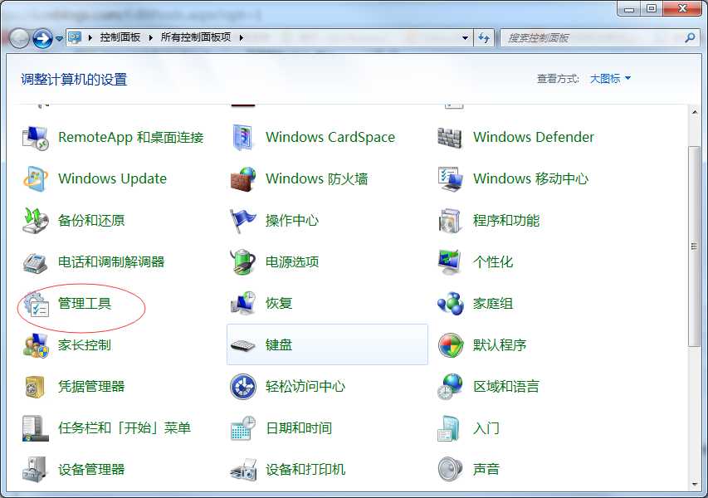Viewport: 708px width, 498px height.
Task: Open the 入门 icon
Action: coord(449,428)
